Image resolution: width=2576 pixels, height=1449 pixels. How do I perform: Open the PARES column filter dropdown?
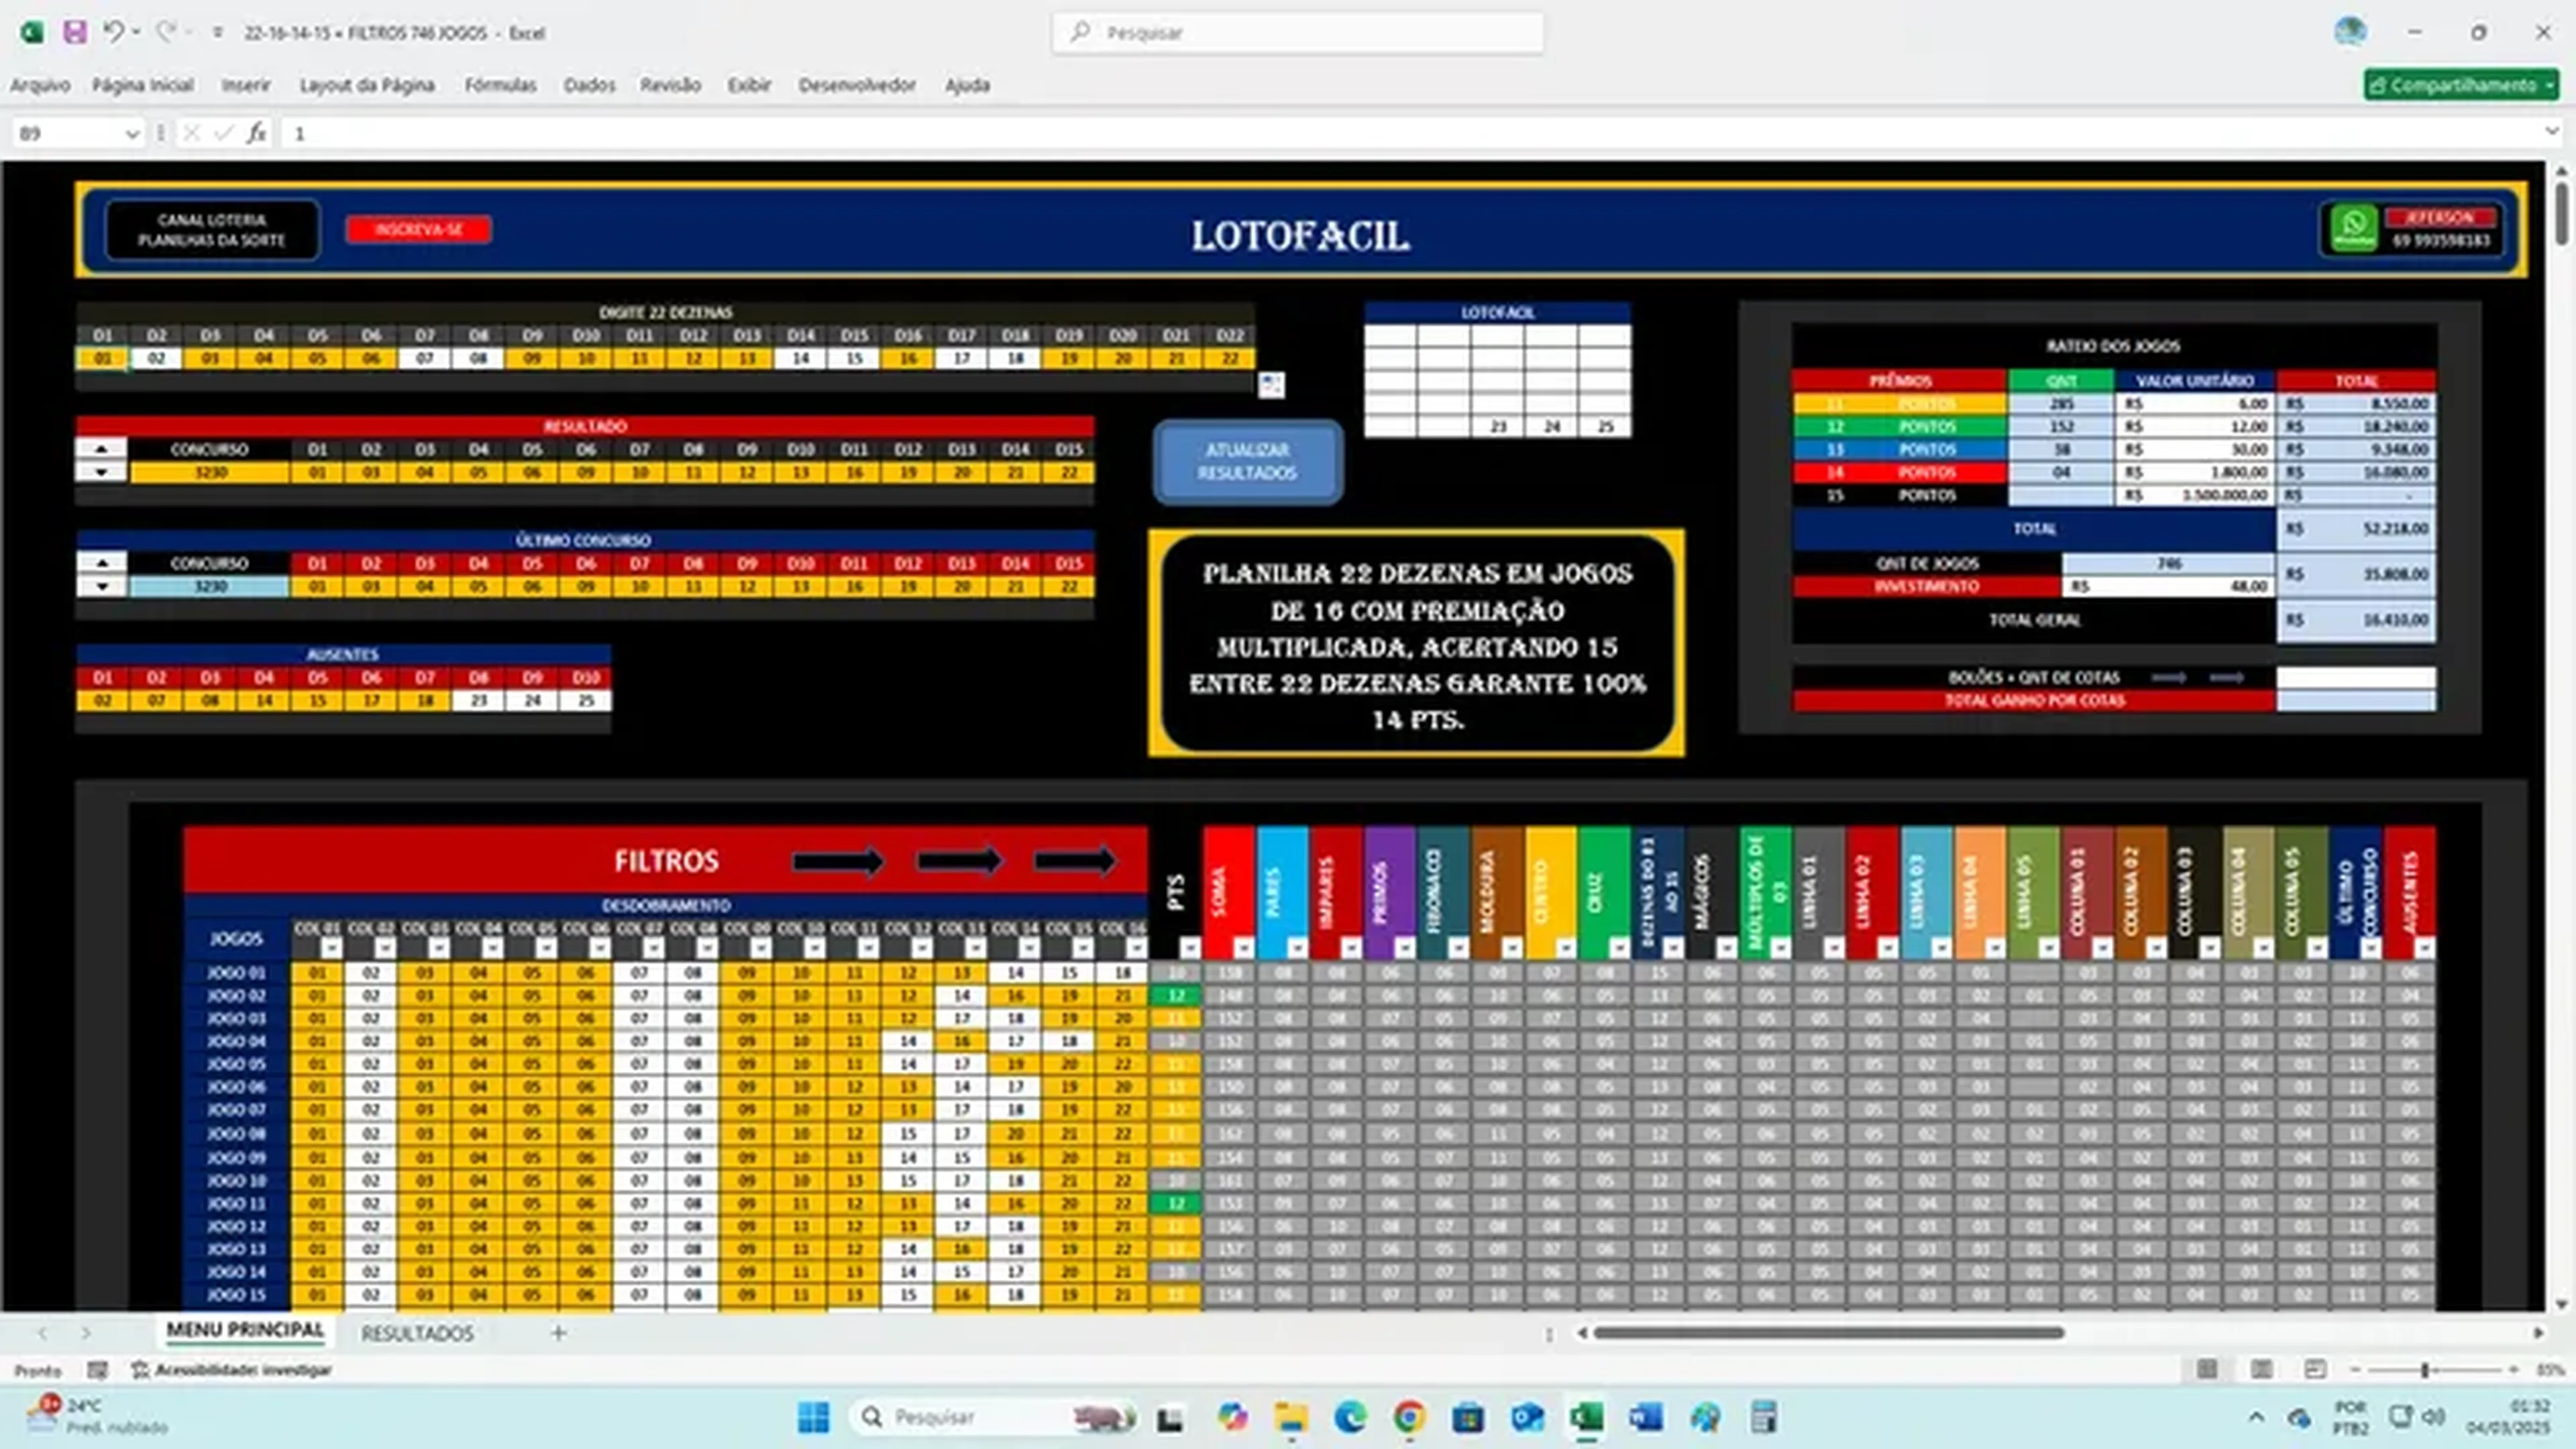[x=1297, y=947]
